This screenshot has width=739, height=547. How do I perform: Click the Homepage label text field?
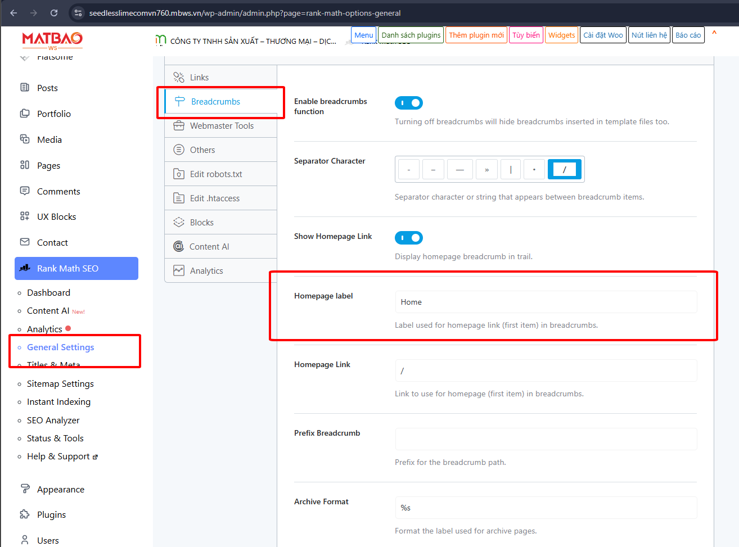point(546,302)
